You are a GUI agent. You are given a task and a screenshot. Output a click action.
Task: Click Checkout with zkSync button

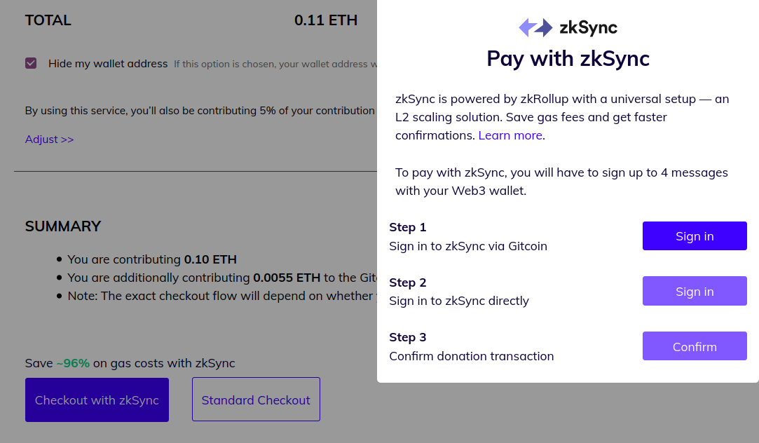[97, 400]
